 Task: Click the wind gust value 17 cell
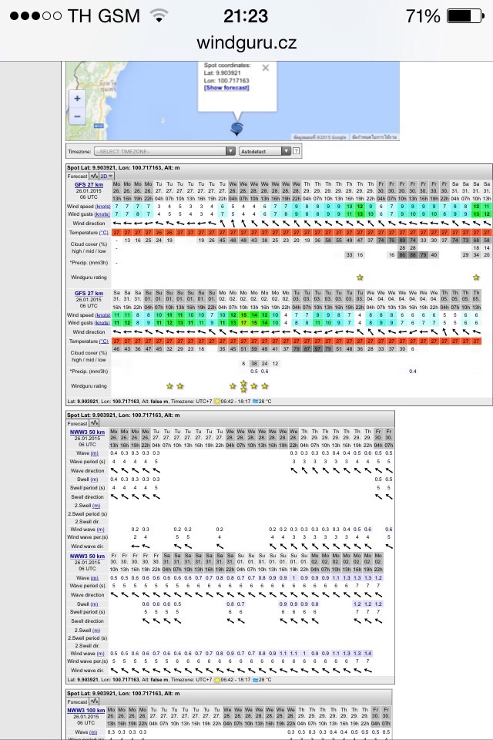pos(243,323)
